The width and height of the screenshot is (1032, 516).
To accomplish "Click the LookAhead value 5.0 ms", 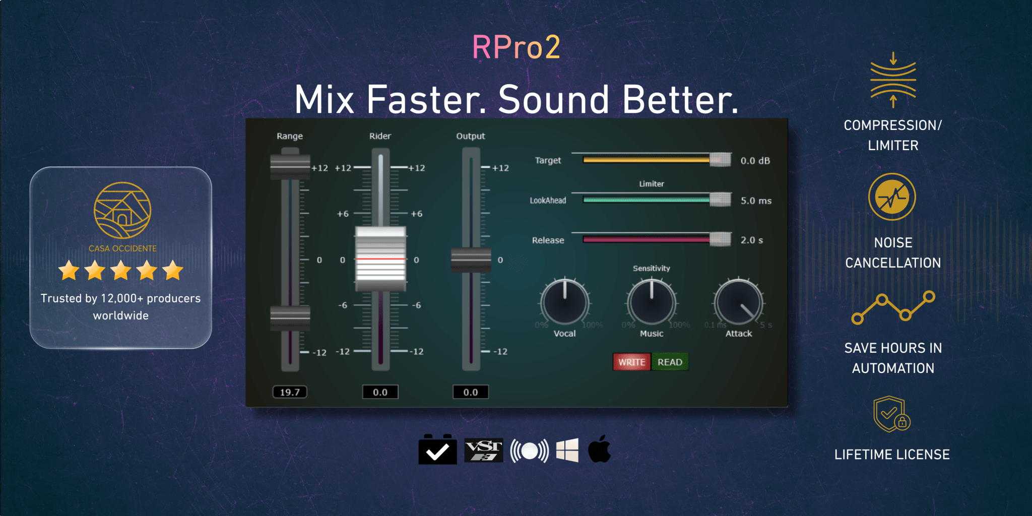I will tap(756, 201).
